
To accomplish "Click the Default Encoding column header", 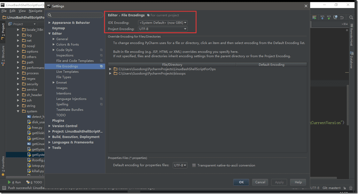I will pos(271,65).
